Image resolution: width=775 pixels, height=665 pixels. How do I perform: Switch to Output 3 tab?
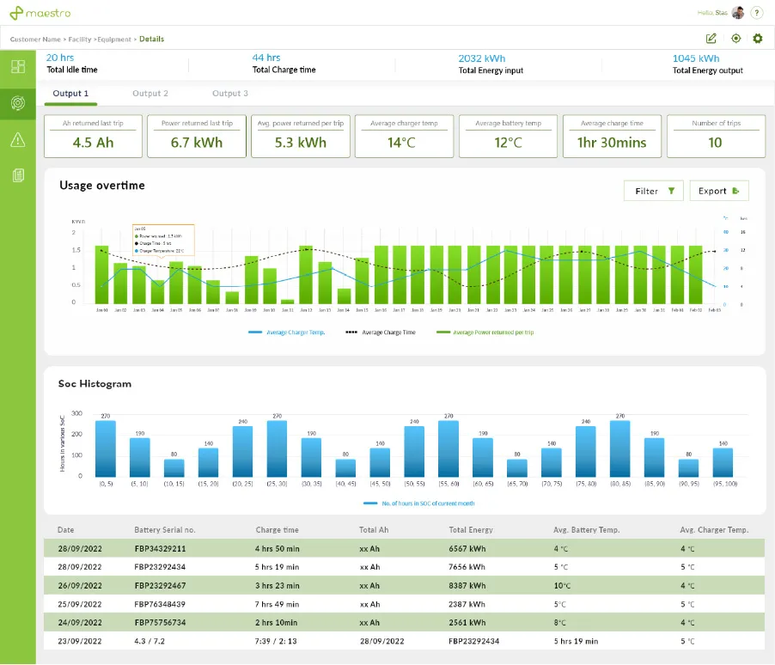coord(230,94)
